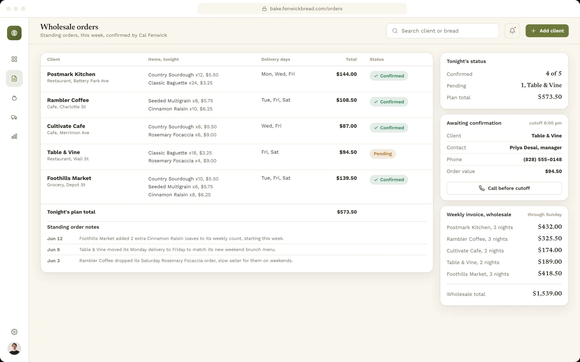Image resolution: width=580 pixels, height=362 pixels.
Task: Click the $108.50 total for Rambler Coffee
Action: (x=346, y=100)
